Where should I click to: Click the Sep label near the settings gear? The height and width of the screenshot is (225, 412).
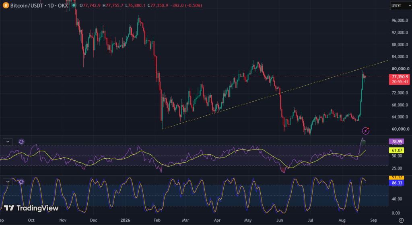[374, 220]
